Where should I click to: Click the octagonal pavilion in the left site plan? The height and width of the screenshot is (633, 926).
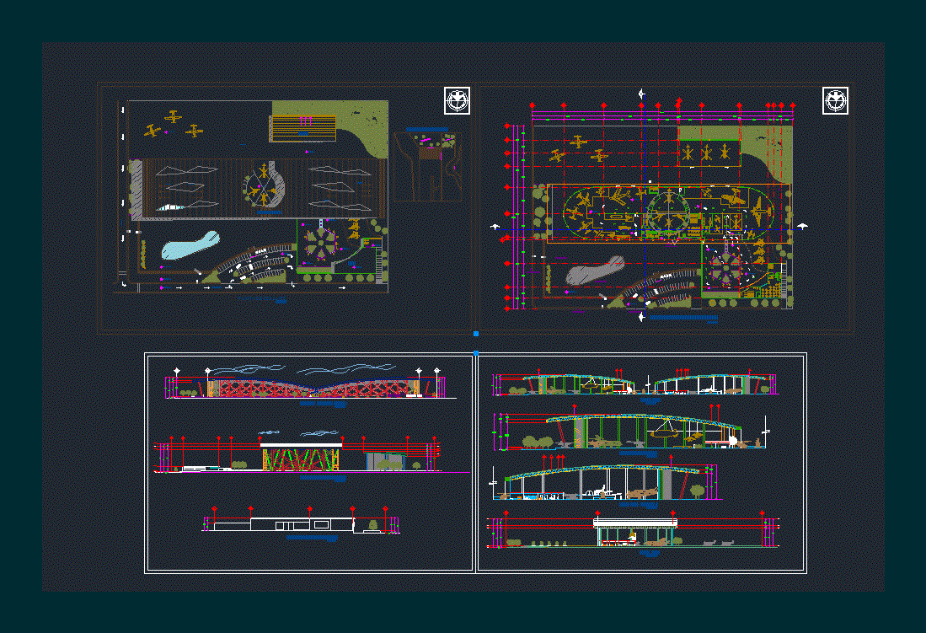(319, 242)
